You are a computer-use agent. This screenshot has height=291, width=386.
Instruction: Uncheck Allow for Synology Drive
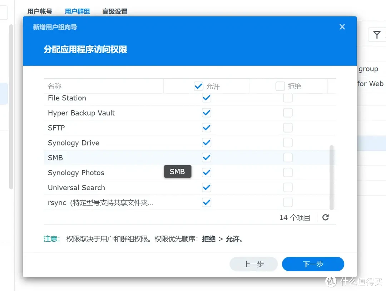[x=206, y=142]
